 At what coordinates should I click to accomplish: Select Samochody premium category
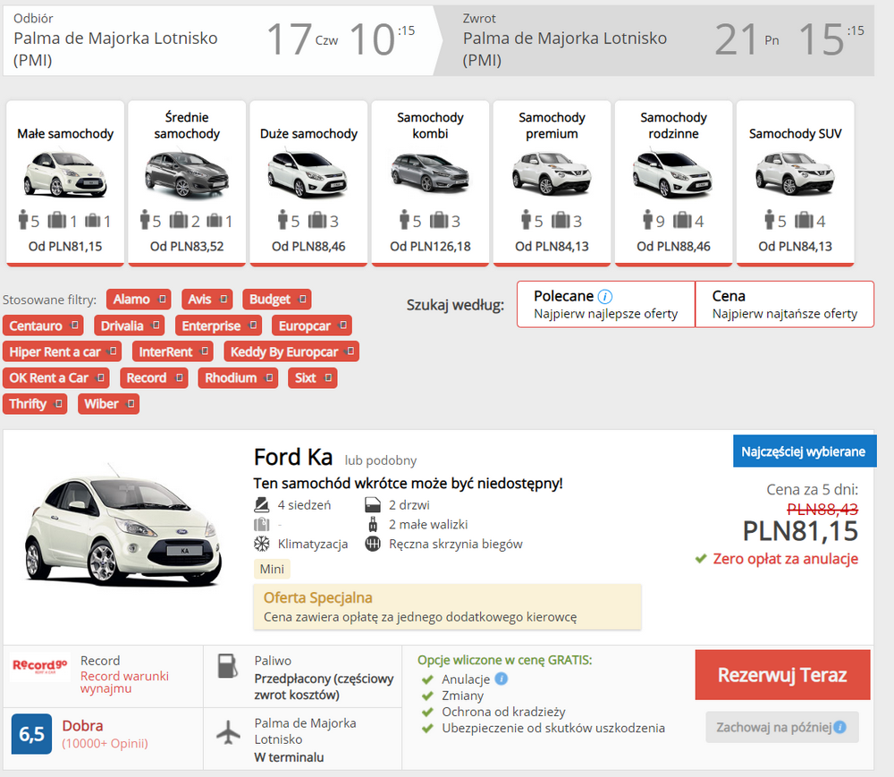coord(552,183)
